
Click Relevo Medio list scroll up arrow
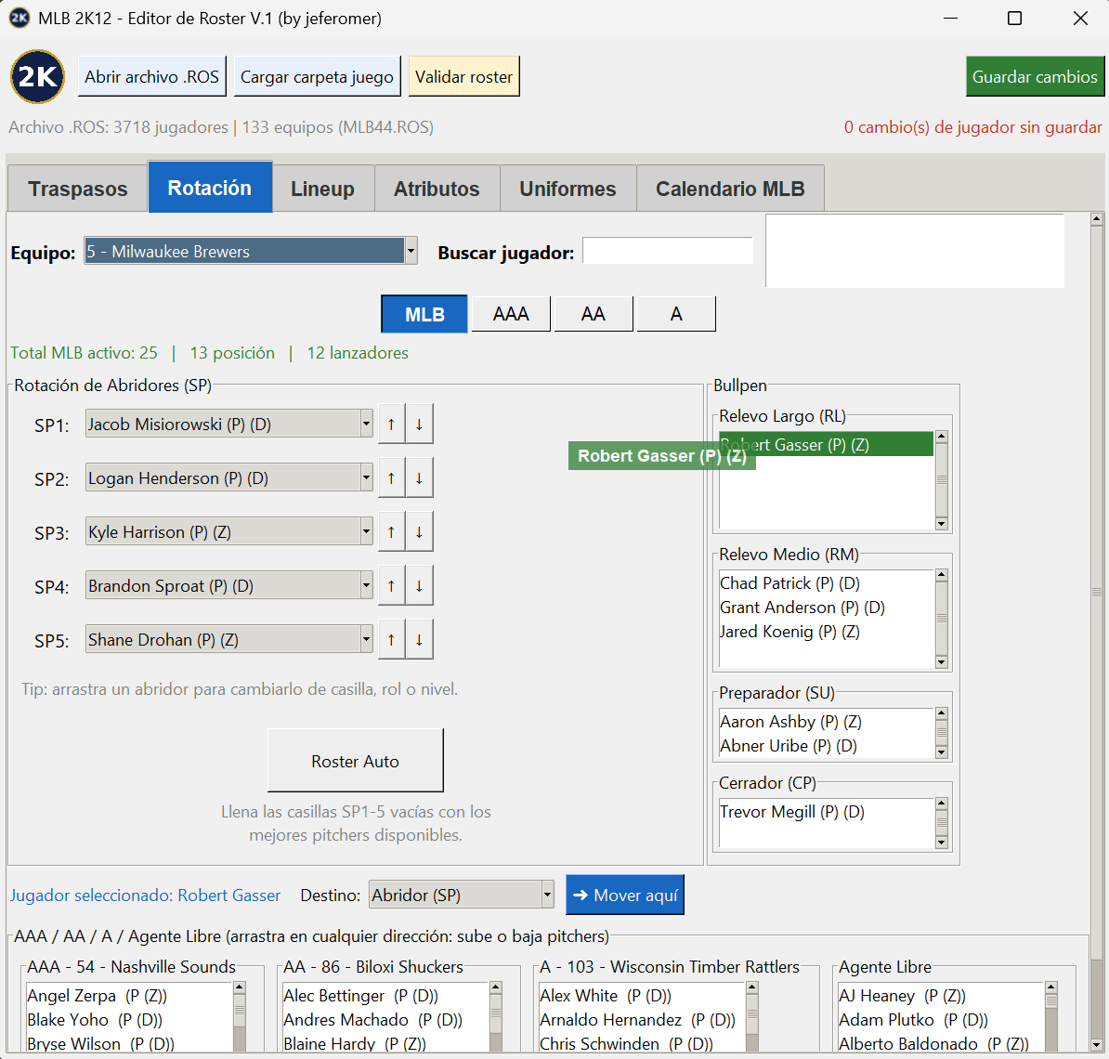click(942, 575)
